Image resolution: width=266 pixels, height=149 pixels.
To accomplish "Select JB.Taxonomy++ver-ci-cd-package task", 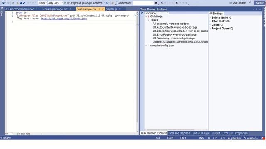I will tap(174, 38).
